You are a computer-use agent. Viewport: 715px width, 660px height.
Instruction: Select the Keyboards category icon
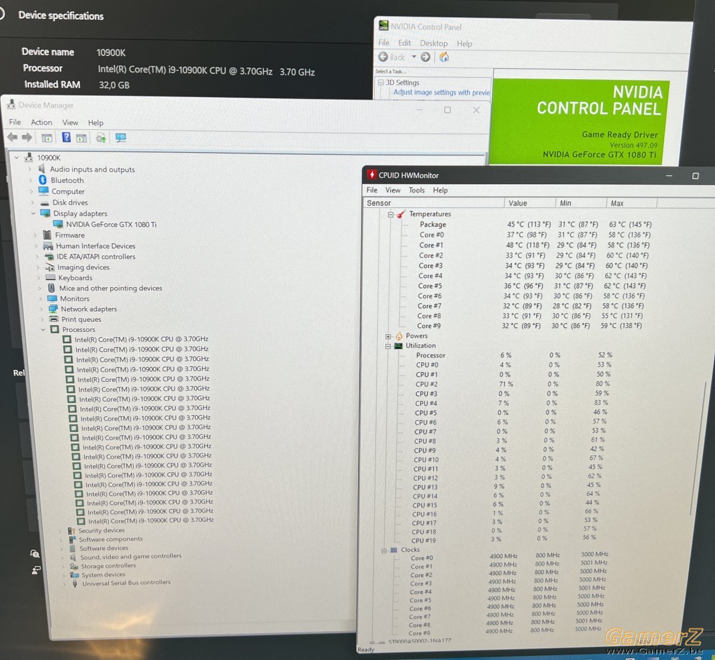[51, 278]
